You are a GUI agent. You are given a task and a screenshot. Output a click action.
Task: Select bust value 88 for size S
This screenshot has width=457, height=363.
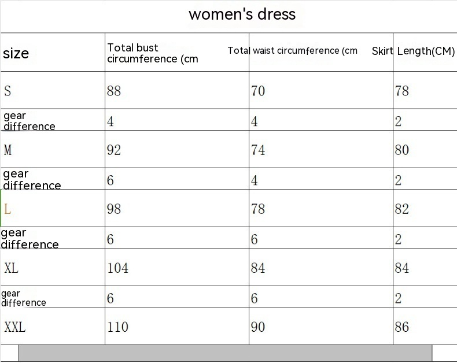[x=114, y=91]
